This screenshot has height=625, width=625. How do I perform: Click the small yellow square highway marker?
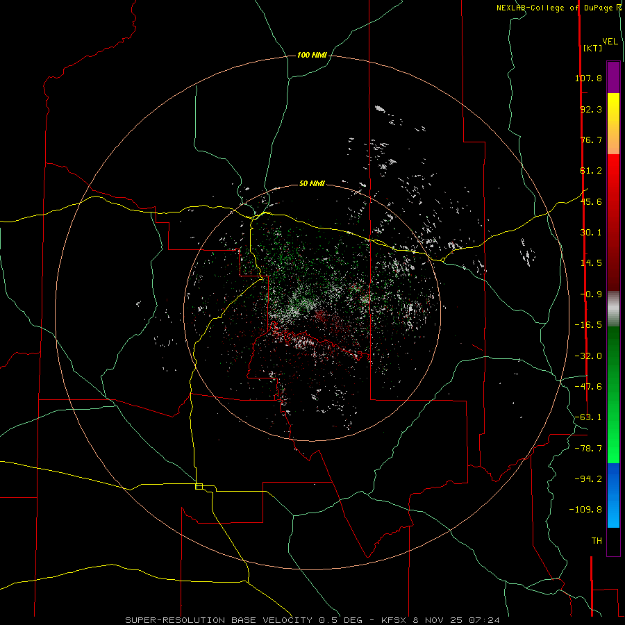[x=199, y=486]
